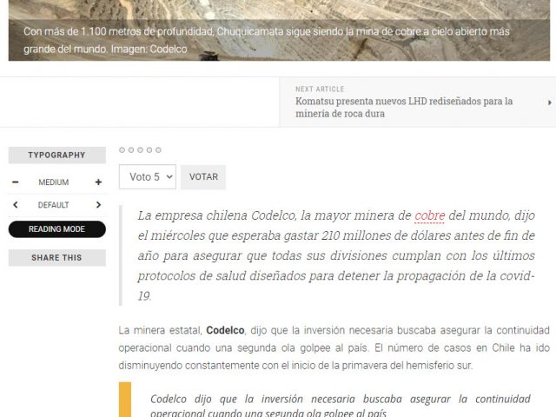Expand the Typography panel header
The image size is (556, 417).
point(56,155)
